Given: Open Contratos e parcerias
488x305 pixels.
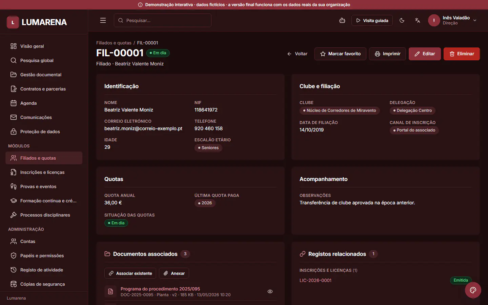Looking at the screenshot, I should [44, 89].
